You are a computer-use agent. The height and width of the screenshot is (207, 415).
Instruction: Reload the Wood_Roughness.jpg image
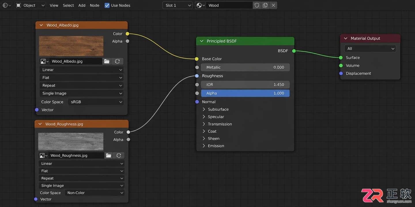click(x=119, y=156)
